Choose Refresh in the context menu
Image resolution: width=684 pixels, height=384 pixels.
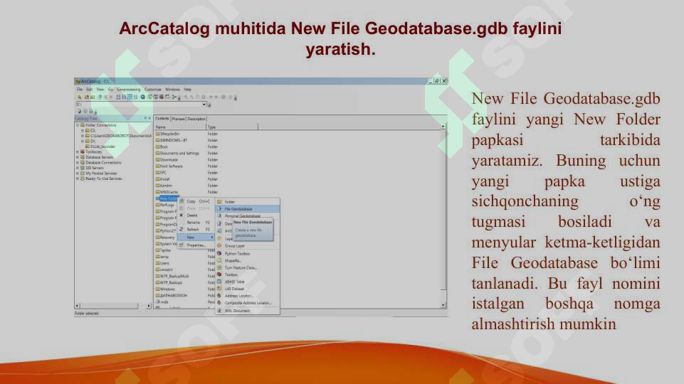pyautogui.click(x=196, y=229)
